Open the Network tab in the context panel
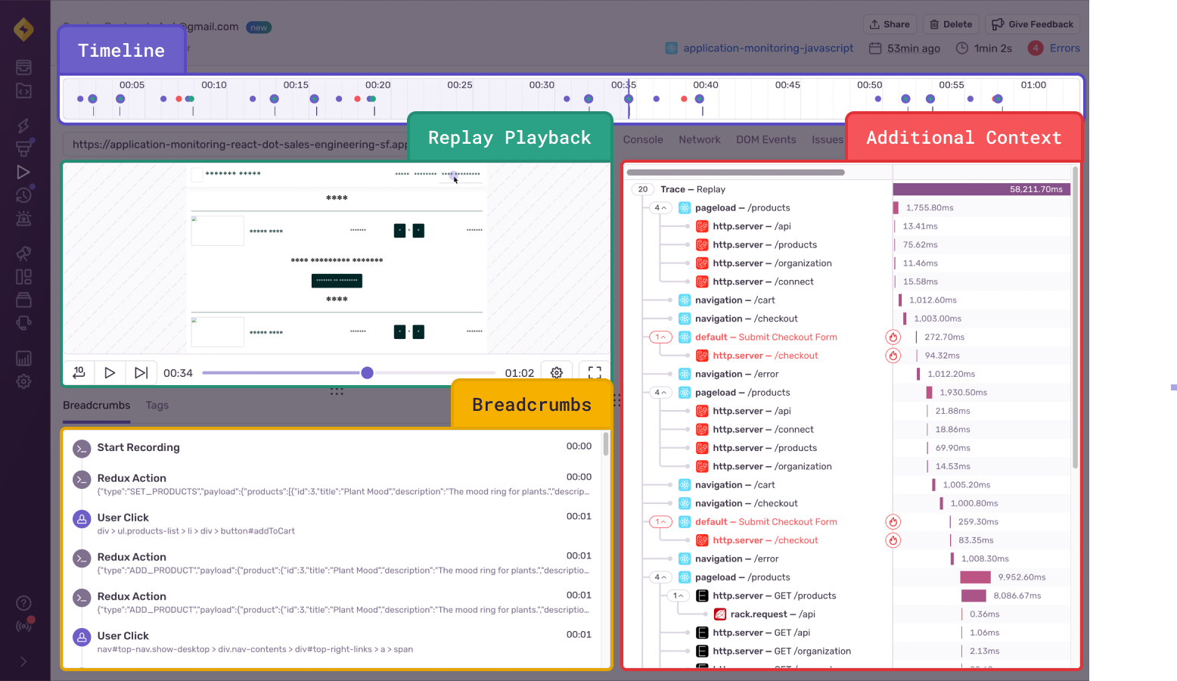Viewport: 1177px width, 681px height. tap(699, 139)
